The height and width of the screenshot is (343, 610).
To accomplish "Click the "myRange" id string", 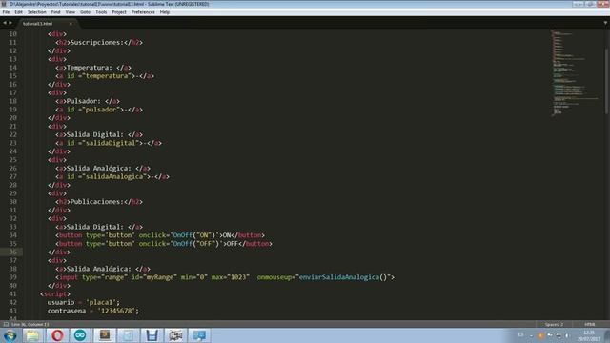I will 160,277.
